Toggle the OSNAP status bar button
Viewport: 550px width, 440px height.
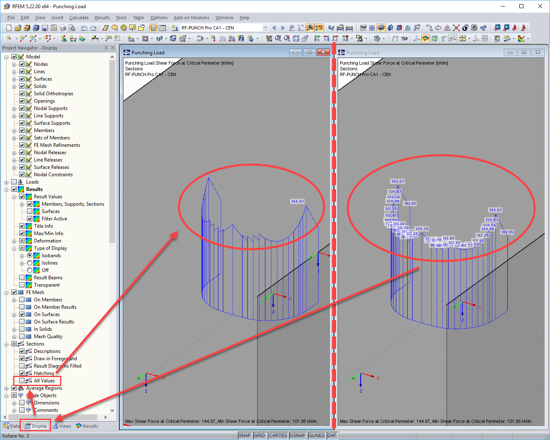297,436
